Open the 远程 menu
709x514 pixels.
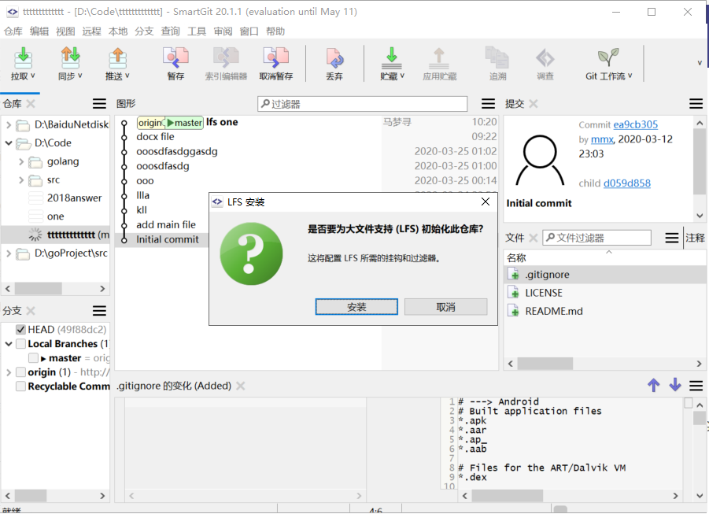pyautogui.click(x=92, y=31)
